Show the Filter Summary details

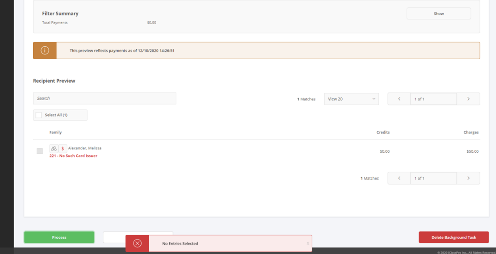439,14
